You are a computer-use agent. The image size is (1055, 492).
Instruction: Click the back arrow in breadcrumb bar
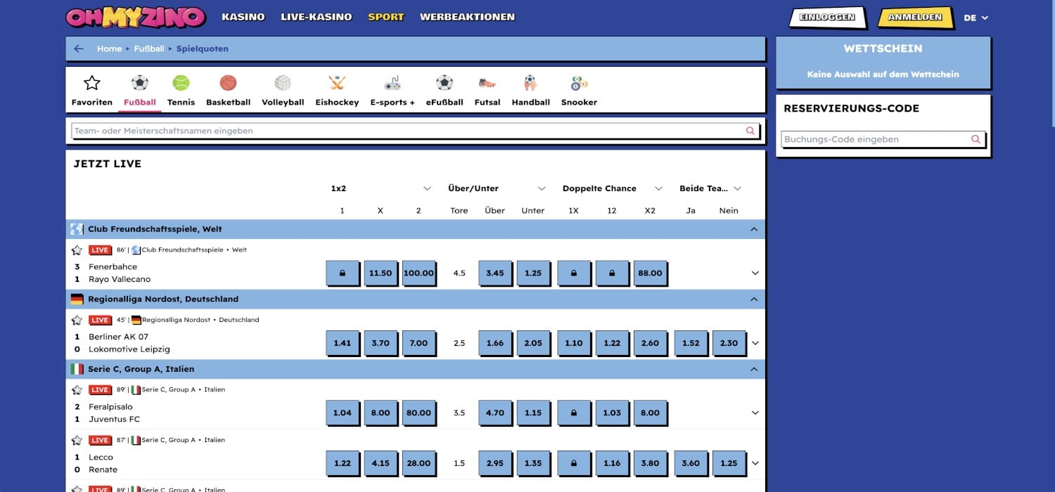tap(79, 49)
